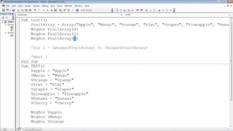
Task: Toggle Breakpoint with the hand icon
Action: point(146,10)
